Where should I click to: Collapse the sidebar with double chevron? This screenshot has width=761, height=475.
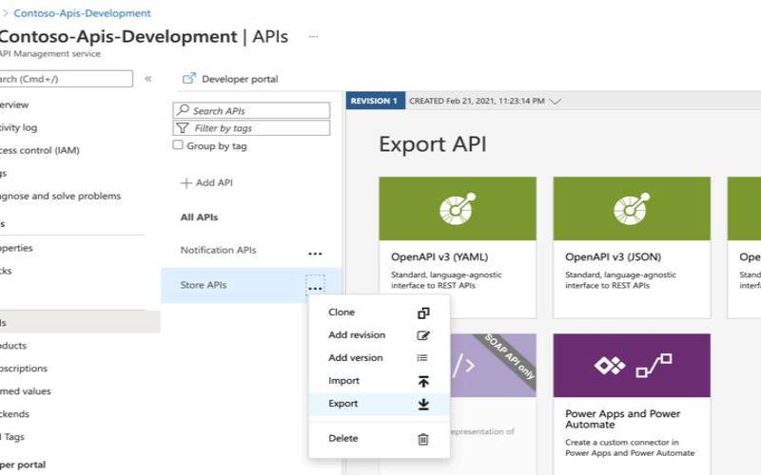point(148,79)
